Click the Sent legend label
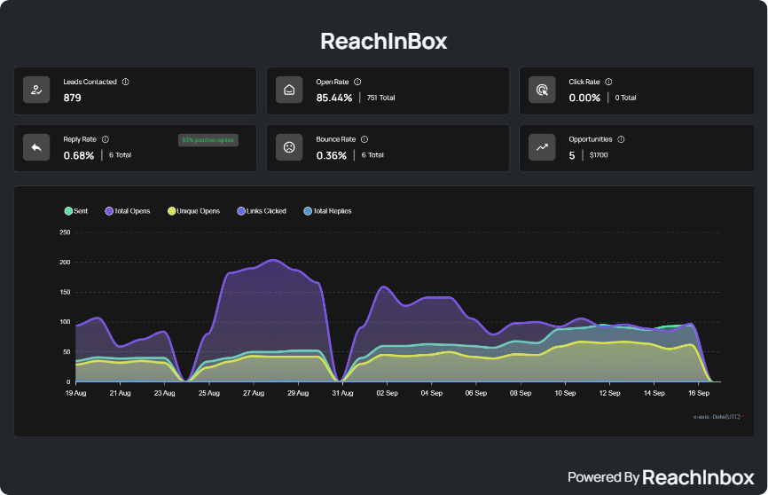 [81, 211]
